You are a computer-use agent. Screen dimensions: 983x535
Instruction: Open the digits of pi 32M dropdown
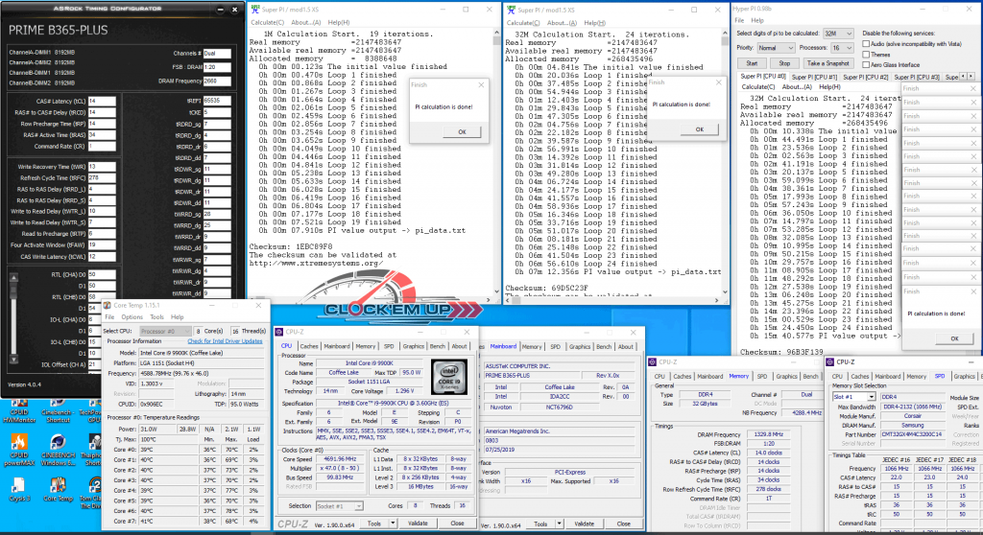tap(839, 33)
